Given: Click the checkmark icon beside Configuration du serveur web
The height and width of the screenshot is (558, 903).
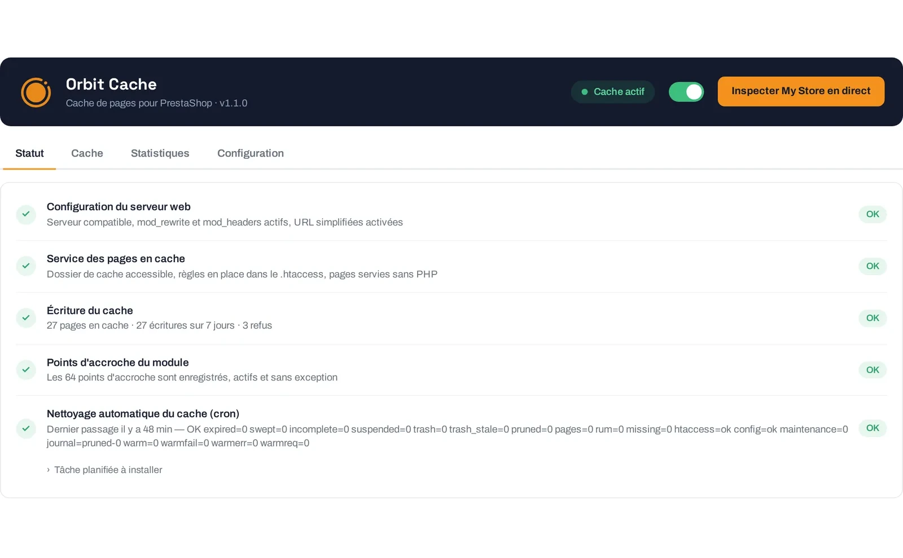Looking at the screenshot, I should (x=26, y=214).
